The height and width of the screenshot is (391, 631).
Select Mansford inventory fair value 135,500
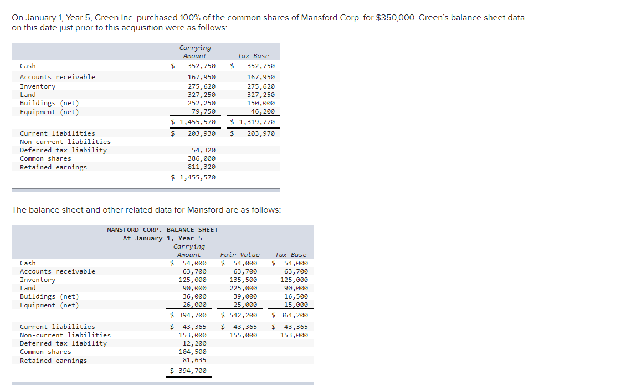click(243, 280)
